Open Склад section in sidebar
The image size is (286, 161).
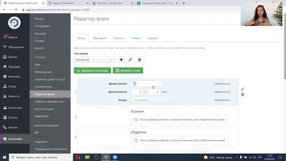[9, 86]
